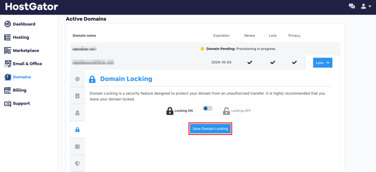Open the spy agent icon tab

click(77, 113)
